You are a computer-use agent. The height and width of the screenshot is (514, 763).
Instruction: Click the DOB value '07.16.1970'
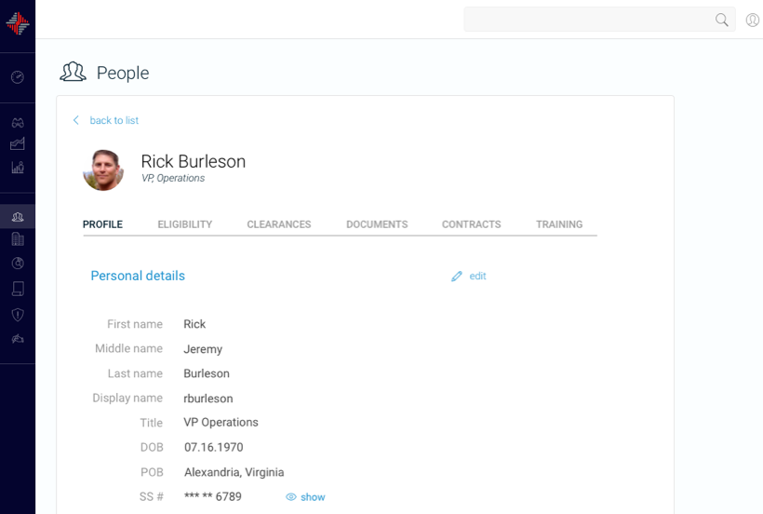tap(214, 447)
